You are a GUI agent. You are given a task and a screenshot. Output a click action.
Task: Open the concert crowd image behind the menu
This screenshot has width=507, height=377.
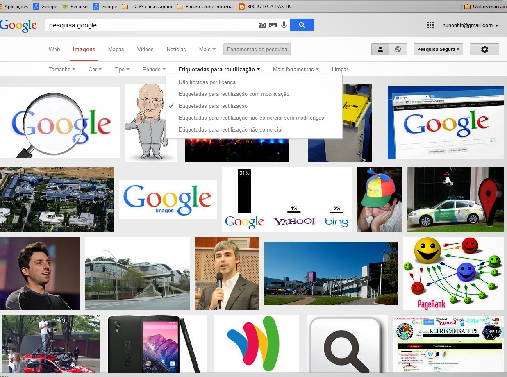pyautogui.click(x=237, y=150)
